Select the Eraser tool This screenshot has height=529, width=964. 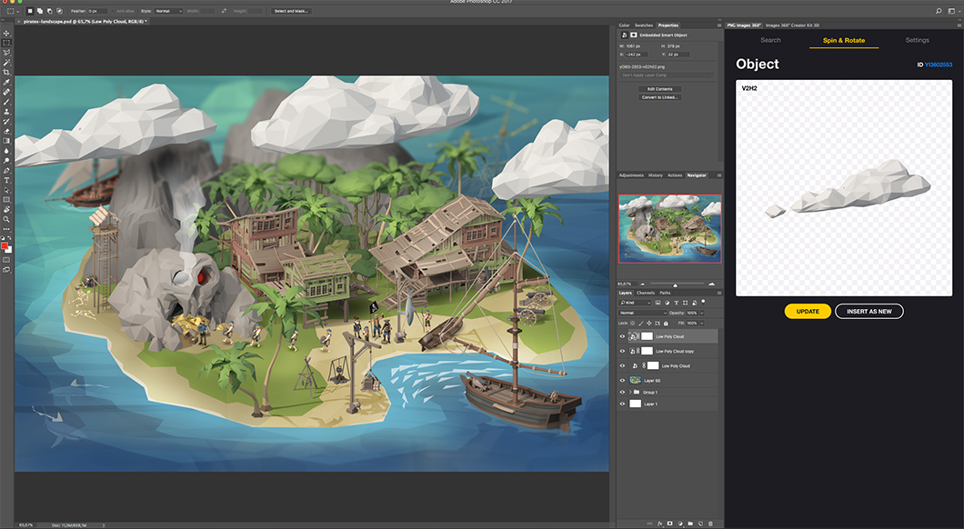(6, 131)
